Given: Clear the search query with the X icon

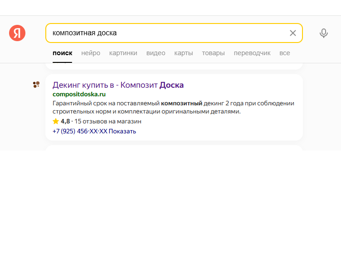Looking at the screenshot, I should coord(293,33).
